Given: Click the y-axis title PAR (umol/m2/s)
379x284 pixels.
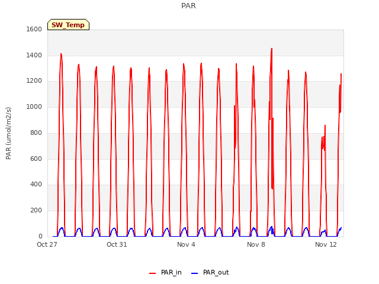Looking at the screenshot, I should coord(8,133).
